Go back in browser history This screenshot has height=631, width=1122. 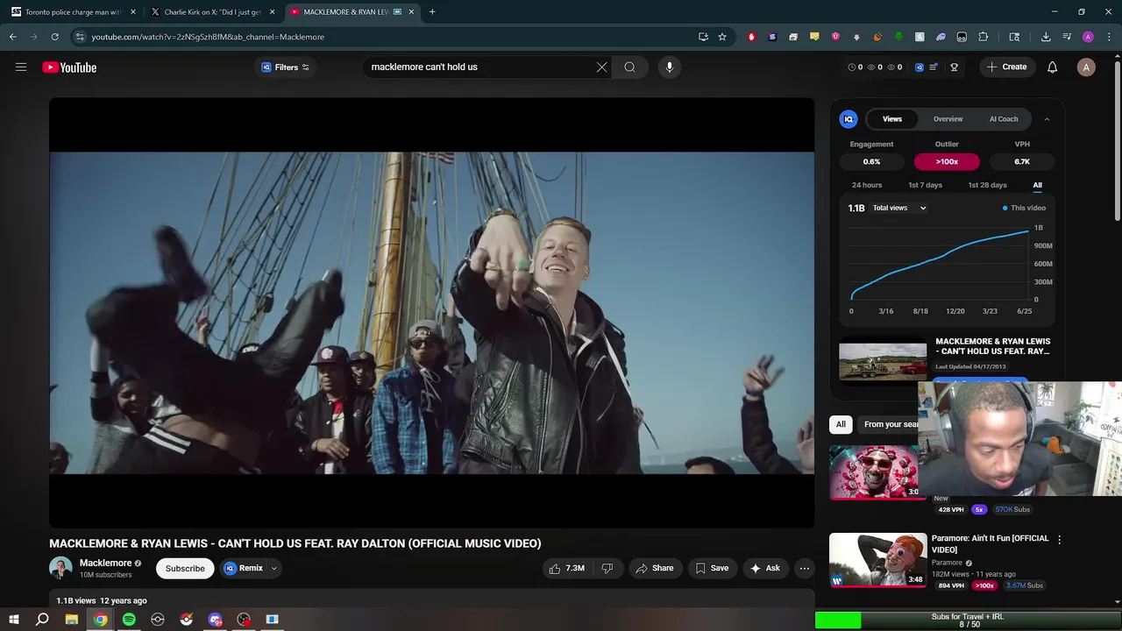13,37
